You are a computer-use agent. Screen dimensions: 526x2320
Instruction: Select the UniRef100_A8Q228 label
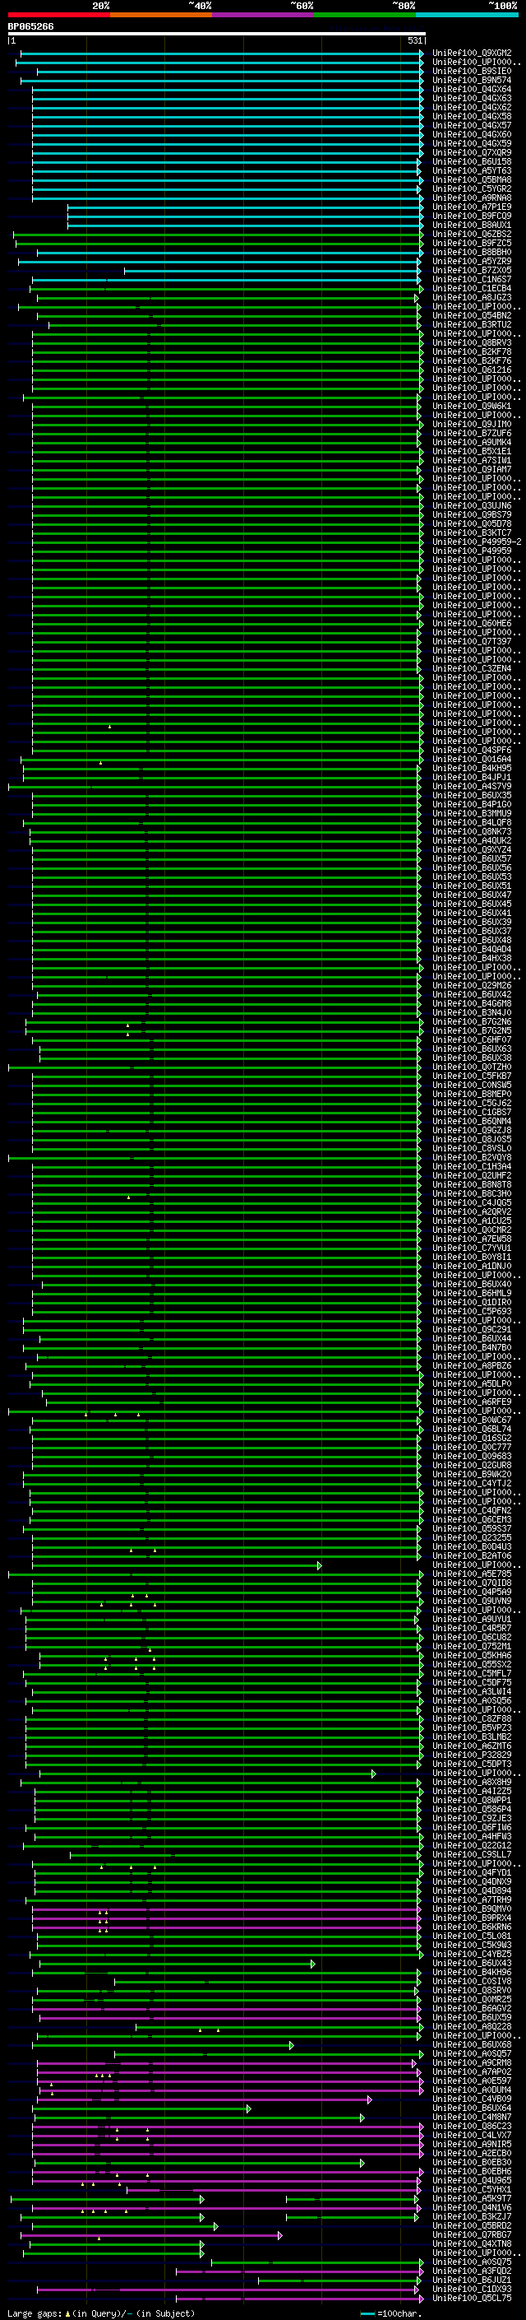pos(472,2026)
